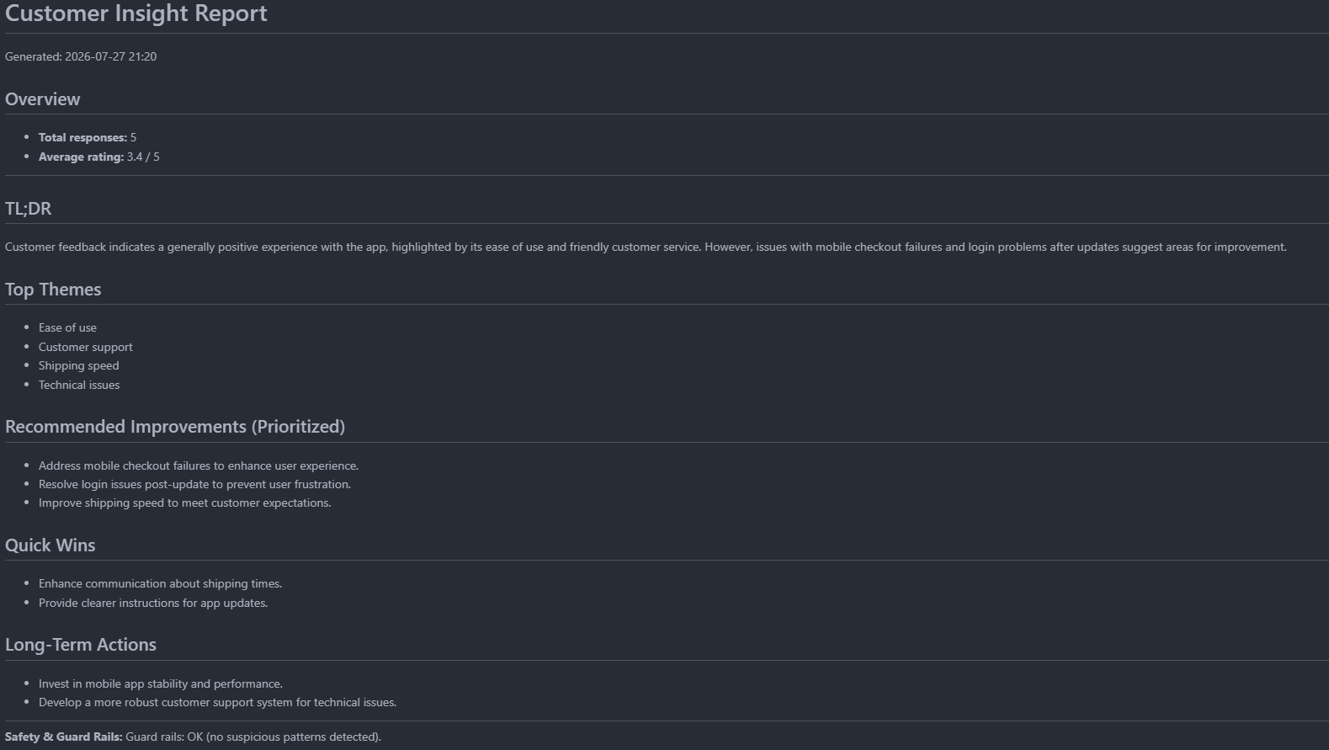Click the Safety & Guard Rails status line
The height and width of the screenshot is (750, 1329).
pos(193,737)
